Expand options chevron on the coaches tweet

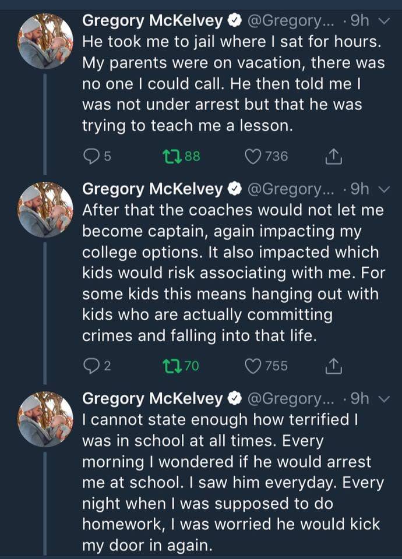(382, 189)
